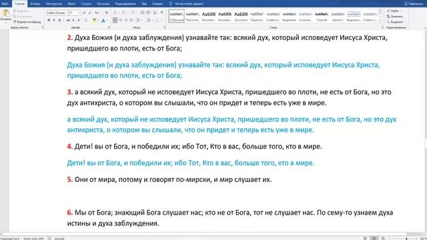This screenshot has height=240, width=427.
Task: Click the Multilevel List icon
Action: pyautogui.click(x=133, y=13)
